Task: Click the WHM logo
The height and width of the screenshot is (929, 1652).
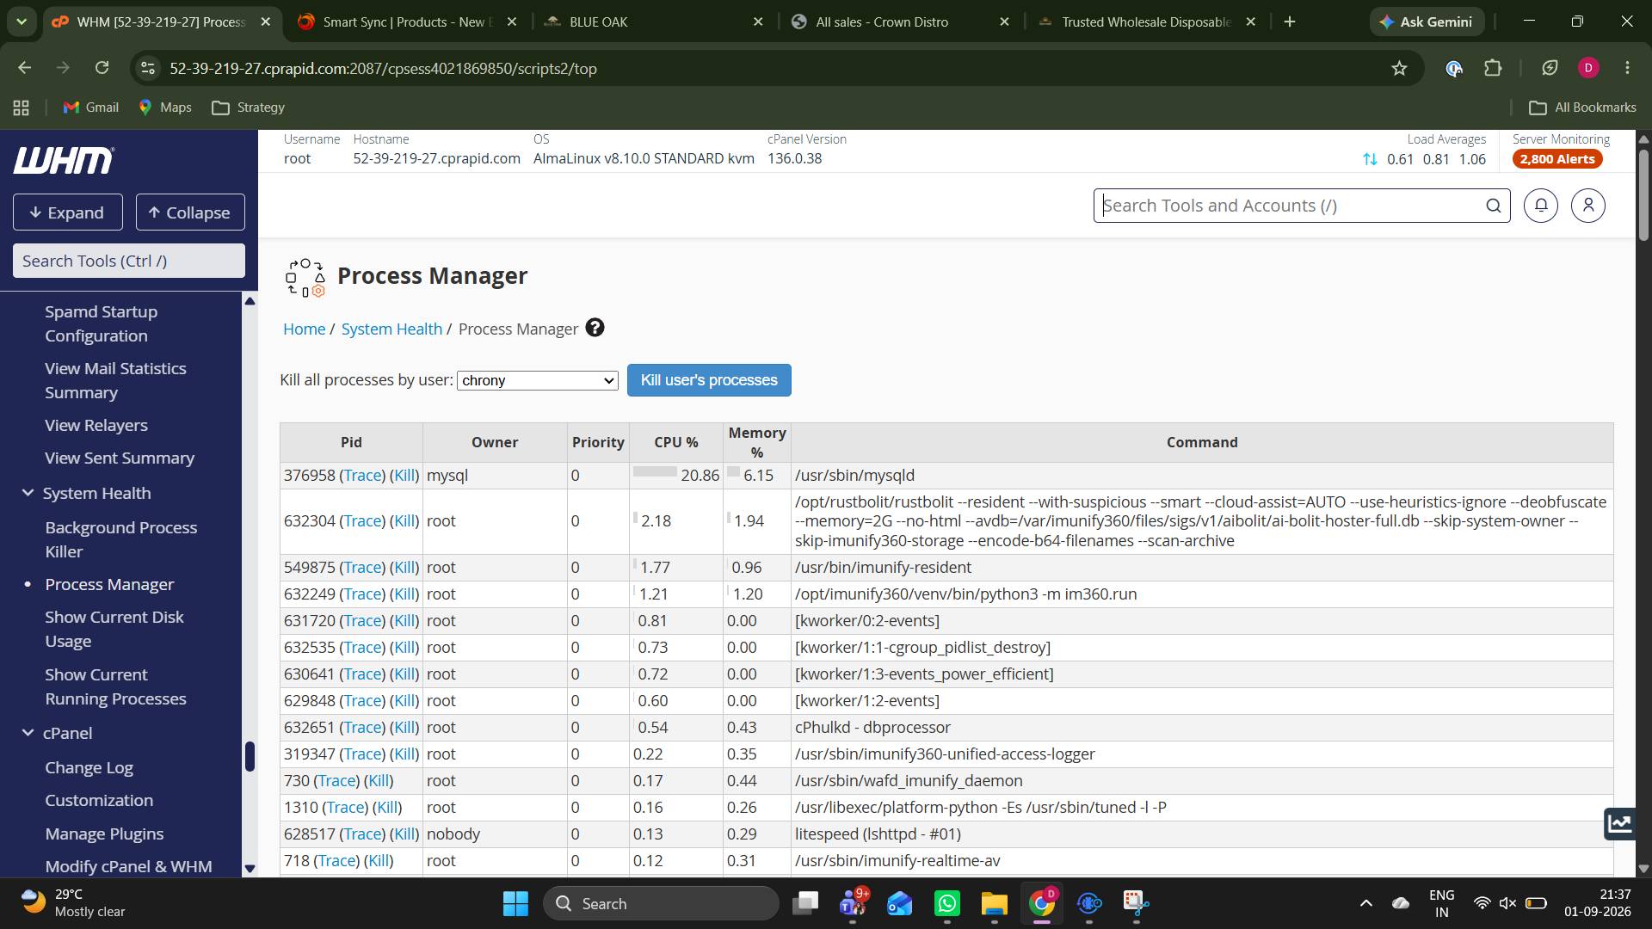Action: click(64, 160)
